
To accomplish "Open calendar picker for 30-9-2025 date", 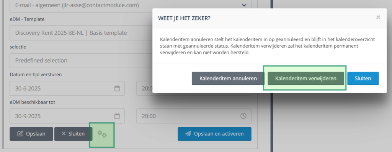I will [117, 116].
